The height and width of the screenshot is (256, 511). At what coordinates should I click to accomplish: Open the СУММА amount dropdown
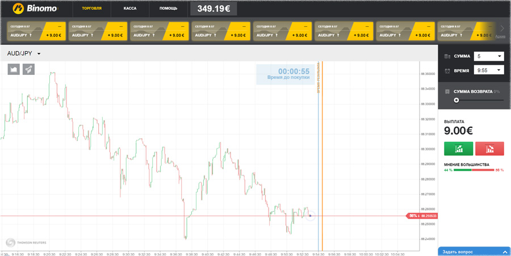(x=489, y=56)
